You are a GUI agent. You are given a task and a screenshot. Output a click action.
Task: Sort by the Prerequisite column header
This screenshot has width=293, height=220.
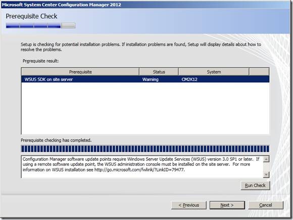[80, 72]
